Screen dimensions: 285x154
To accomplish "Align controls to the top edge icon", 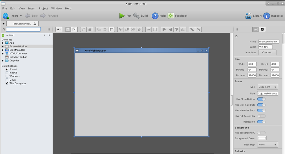I will pos(176,29).
